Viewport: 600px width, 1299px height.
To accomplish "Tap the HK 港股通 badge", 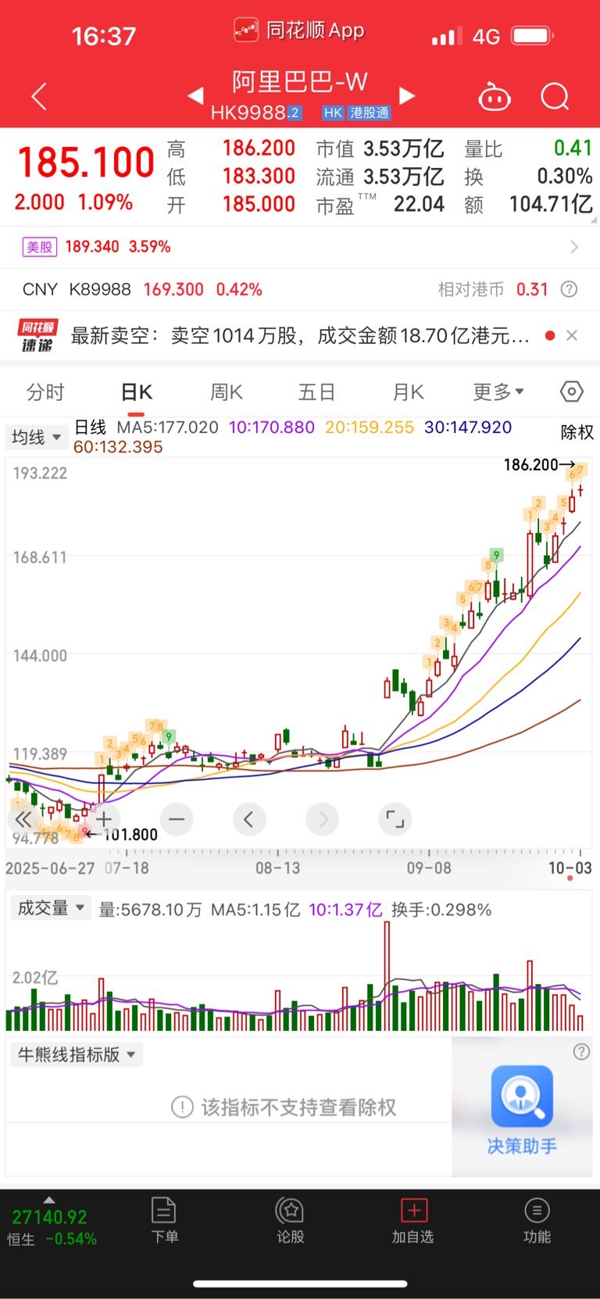I will pos(356,113).
